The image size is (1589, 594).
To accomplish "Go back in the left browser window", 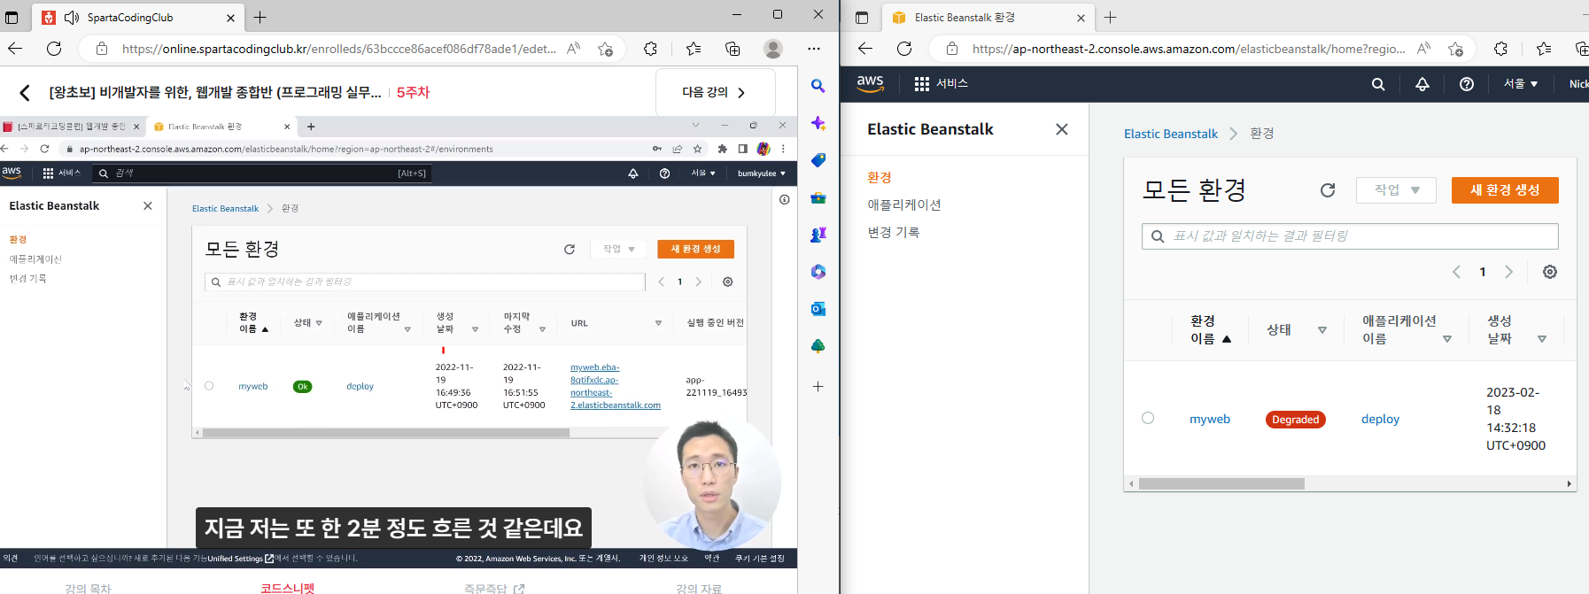I will [x=15, y=49].
